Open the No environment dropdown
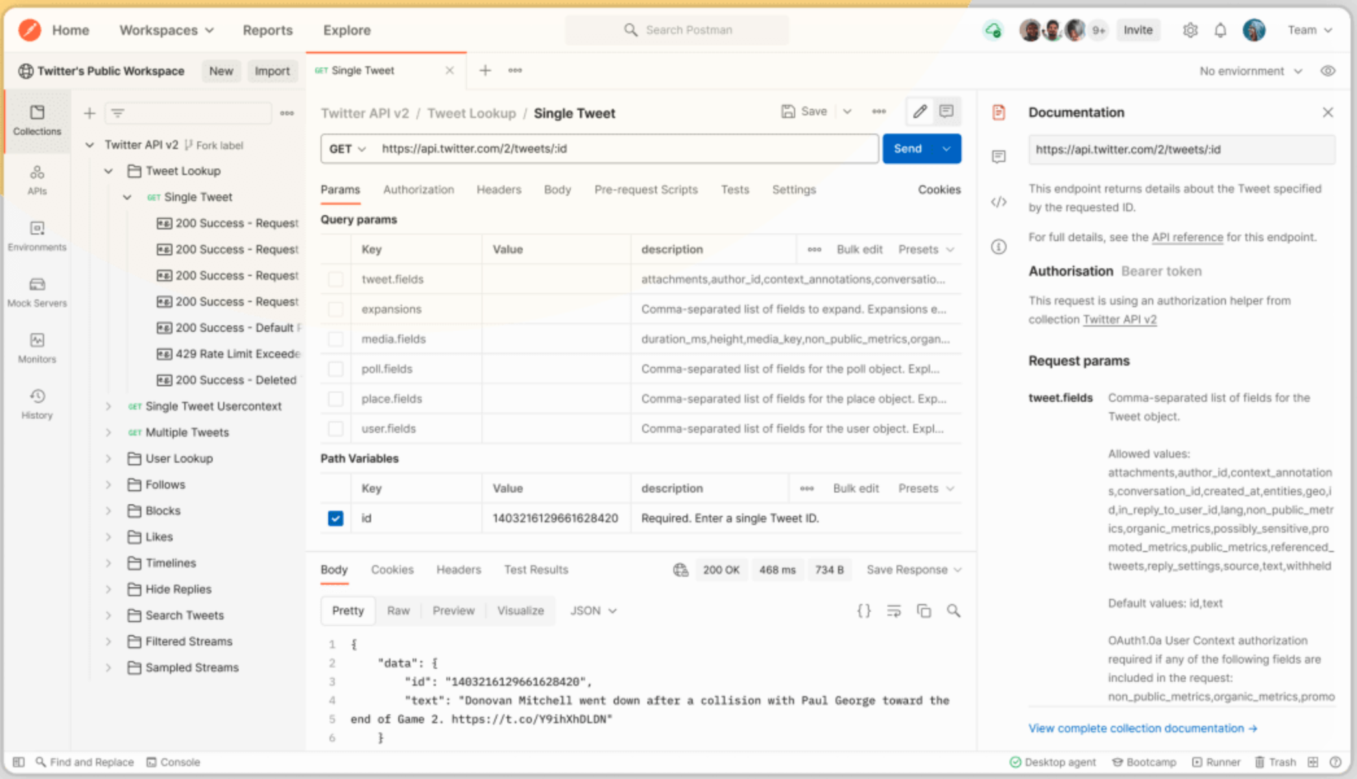 tap(1251, 71)
